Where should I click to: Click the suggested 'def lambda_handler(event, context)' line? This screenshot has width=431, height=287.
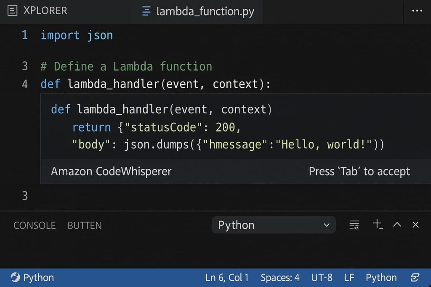[x=162, y=110]
